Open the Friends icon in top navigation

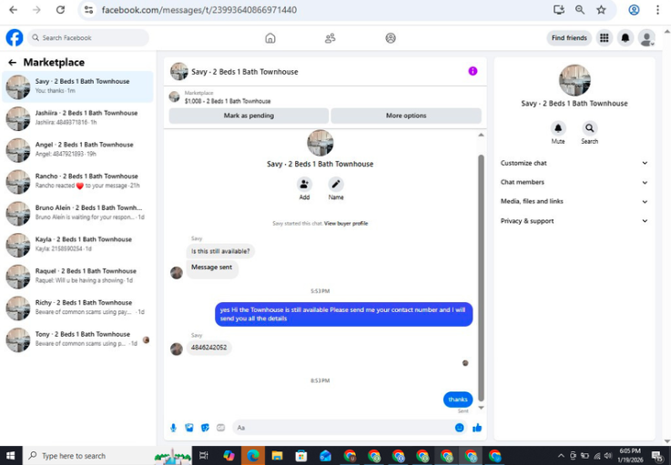330,38
